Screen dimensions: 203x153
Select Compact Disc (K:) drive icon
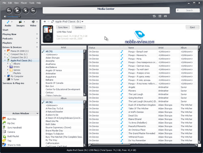click(x=9, y=57)
